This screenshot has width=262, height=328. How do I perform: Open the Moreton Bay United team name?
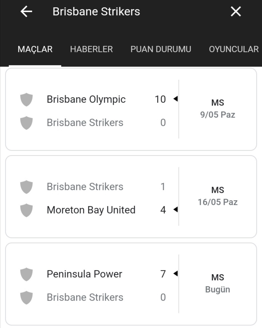point(91,210)
